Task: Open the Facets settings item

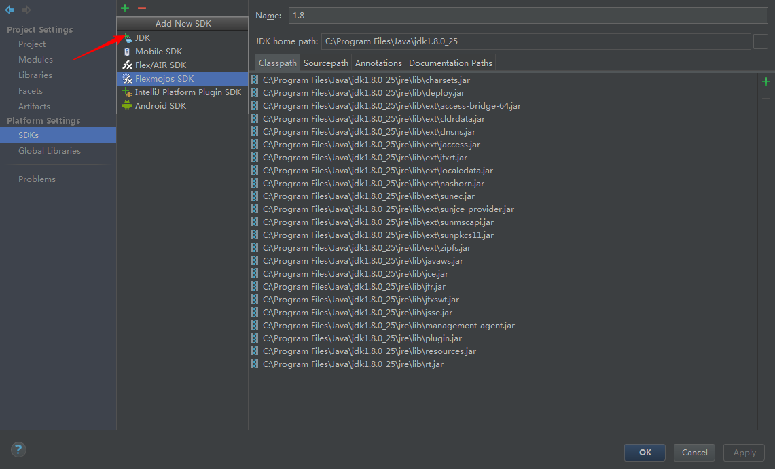Action: click(31, 91)
